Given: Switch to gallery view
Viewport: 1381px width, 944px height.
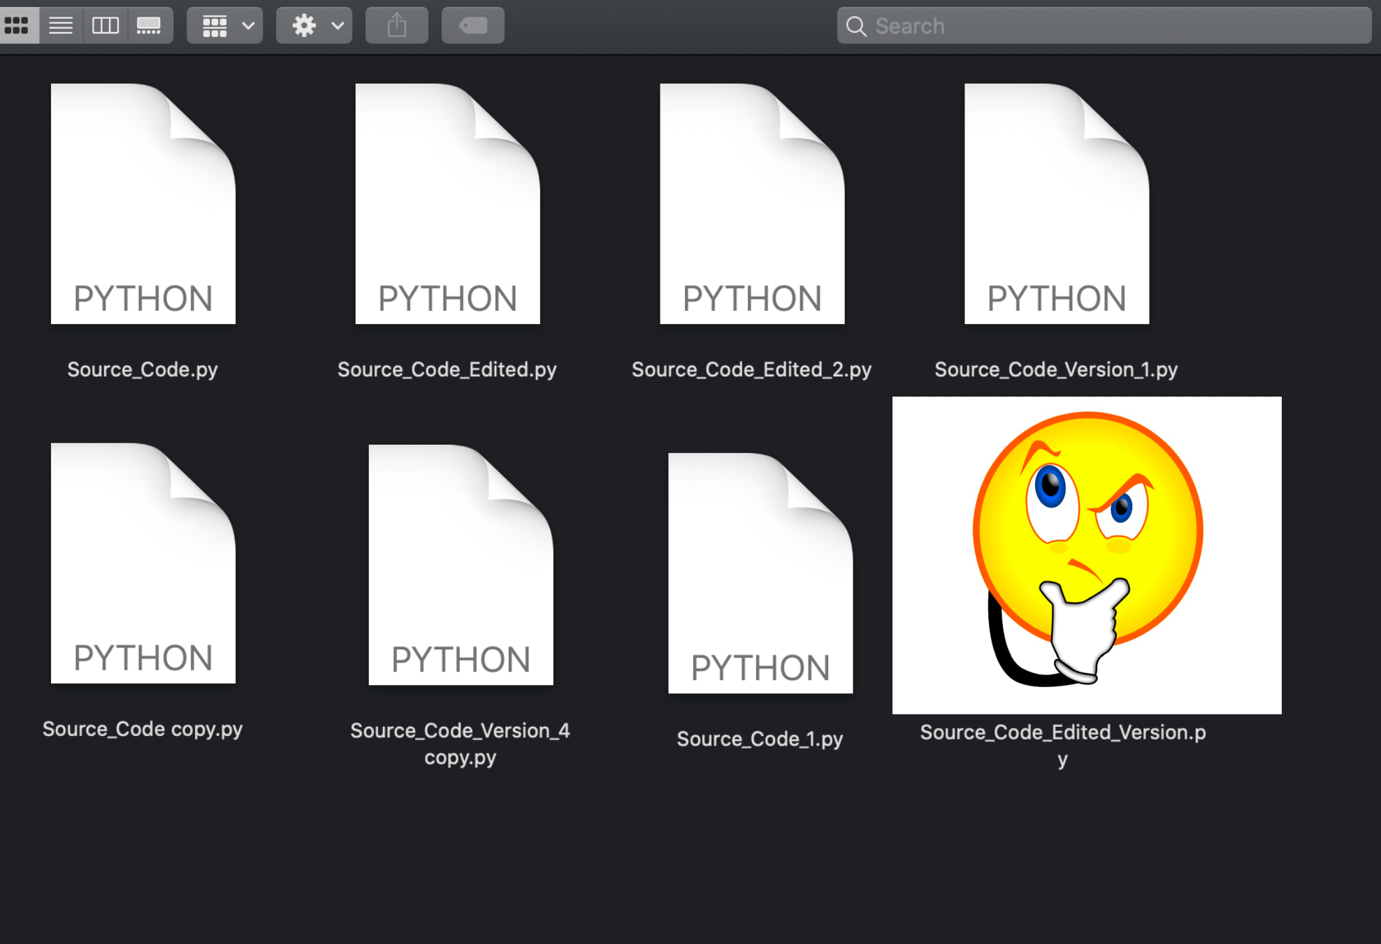Looking at the screenshot, I should pyautogui.click(x=150, y=26).
